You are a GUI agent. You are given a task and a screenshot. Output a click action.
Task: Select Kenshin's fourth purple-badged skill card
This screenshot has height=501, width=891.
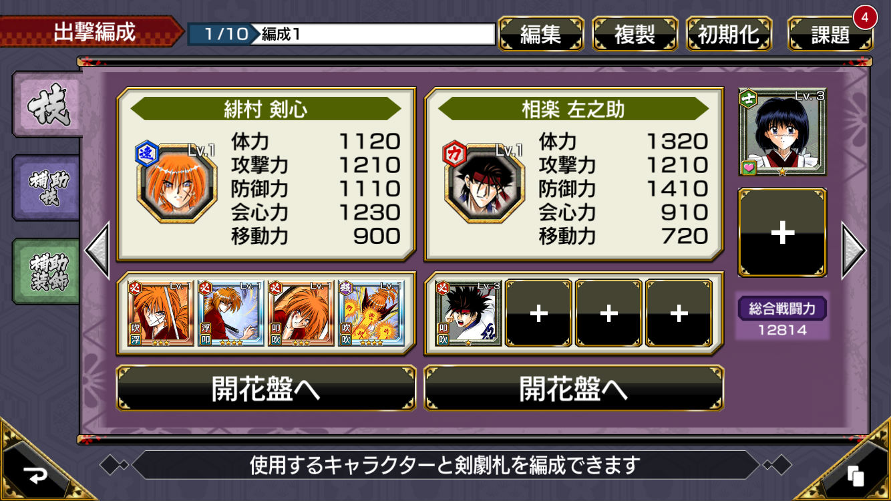pos(371,313)
